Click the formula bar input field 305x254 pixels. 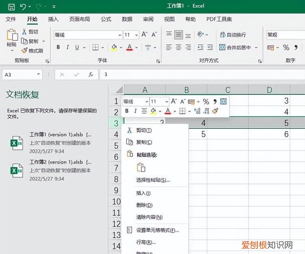(x=202, y=74)
